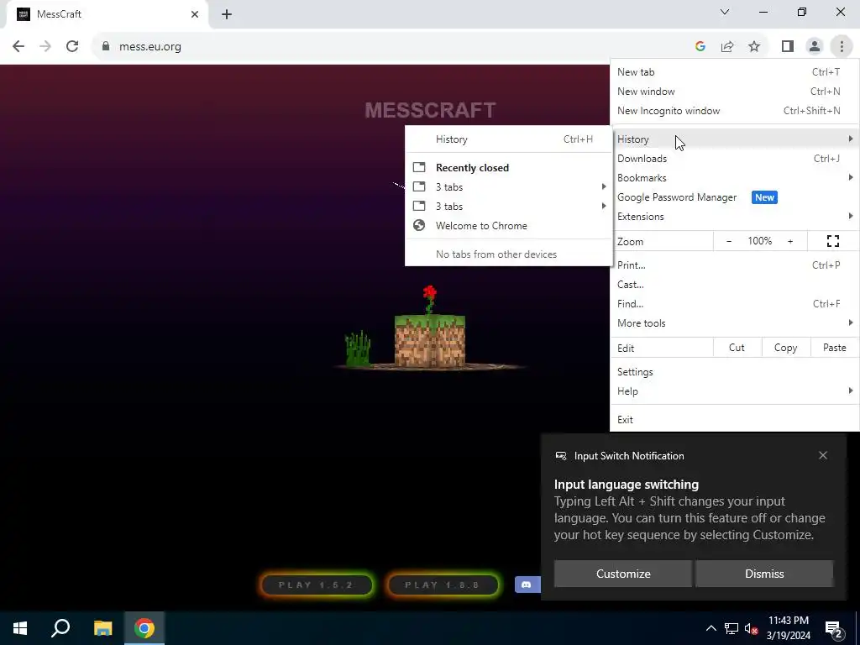Viewport: 860px width, 645px height.
Task: Expand the More tools submenu
Action: 734,323
